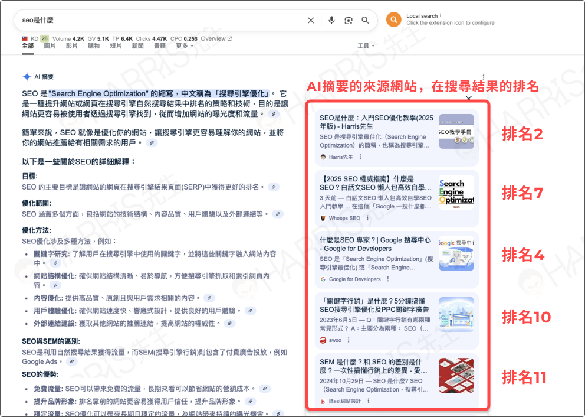Open the link chip for 外部連結建設 bullet
Image resolution: width=585 pixels, height=417 pixels.
pyautogui.click(x=230, y=323)
